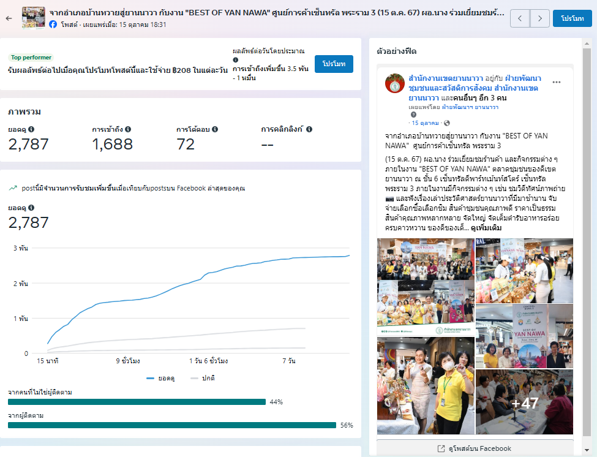Expand post text with ดูเพิ่มเติม

(486, 228)
